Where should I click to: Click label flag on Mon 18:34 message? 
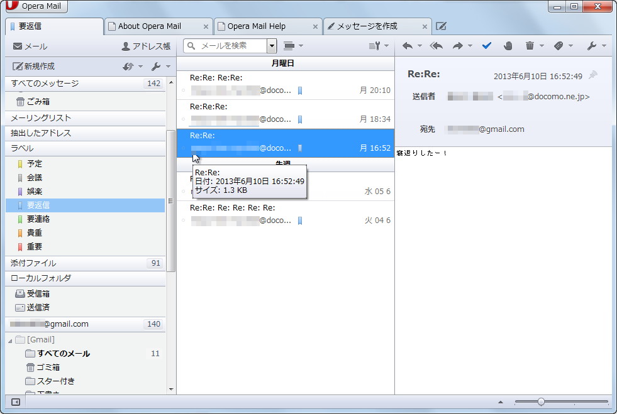pos(300,119)
